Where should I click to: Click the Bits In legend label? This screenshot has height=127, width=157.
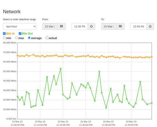pyautogui.click(x=10, y=33)
